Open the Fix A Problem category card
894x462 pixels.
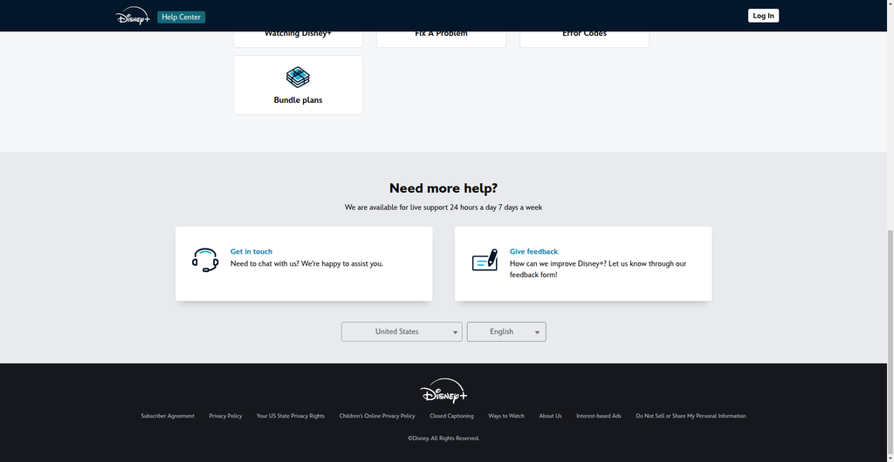(x=441, y=38)
